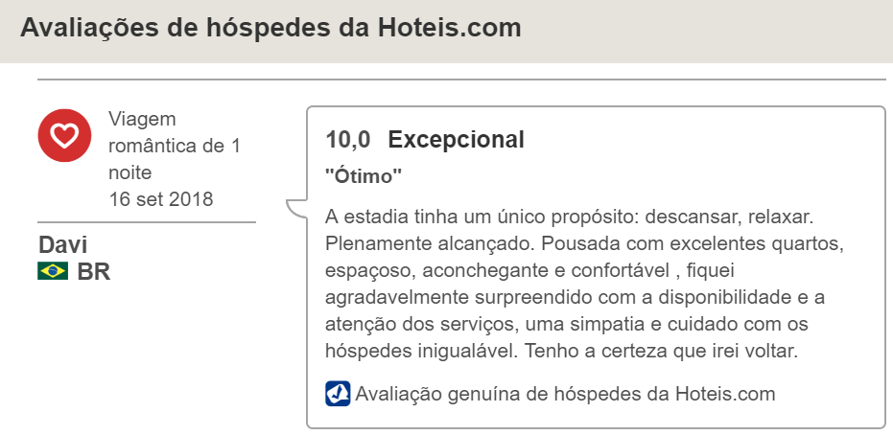Click the Excepcional rating label
The width and height of the screenshot is (893, 435).
457,140
